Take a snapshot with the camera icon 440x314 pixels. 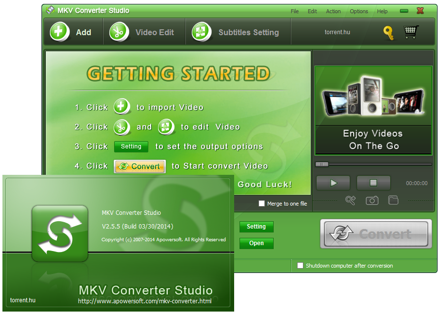coord(372,200)
